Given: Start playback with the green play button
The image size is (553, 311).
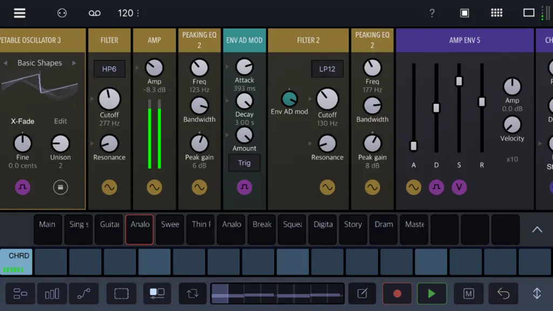Looking at the screenshot, I should tap(431, 293).
